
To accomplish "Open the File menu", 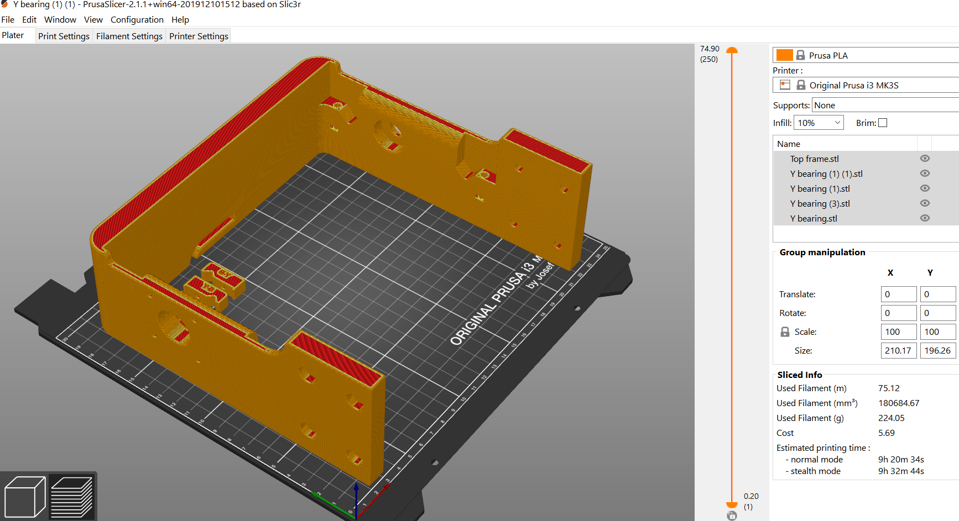I will click(x=8, y=20).
